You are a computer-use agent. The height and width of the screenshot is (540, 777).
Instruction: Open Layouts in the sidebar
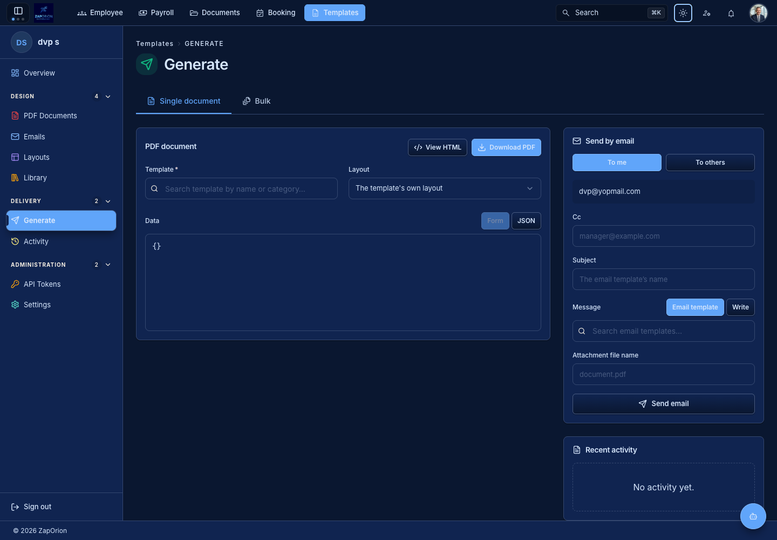pyautogui.click(x=61, y=157)
